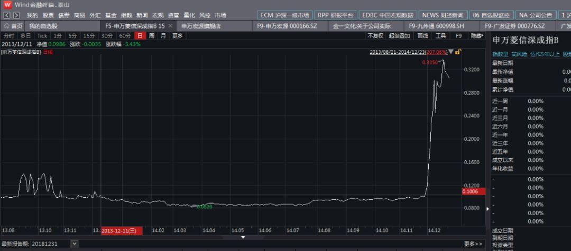This screenshot has width=571, height=251.
Task: Open the 市场 menu
Action: (x=220, y=15)
